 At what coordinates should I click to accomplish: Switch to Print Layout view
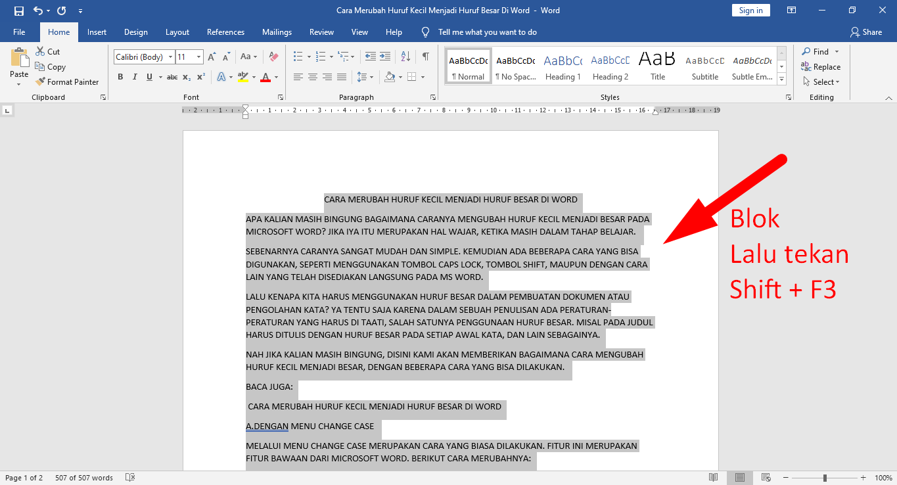click(x=740, y=478)
